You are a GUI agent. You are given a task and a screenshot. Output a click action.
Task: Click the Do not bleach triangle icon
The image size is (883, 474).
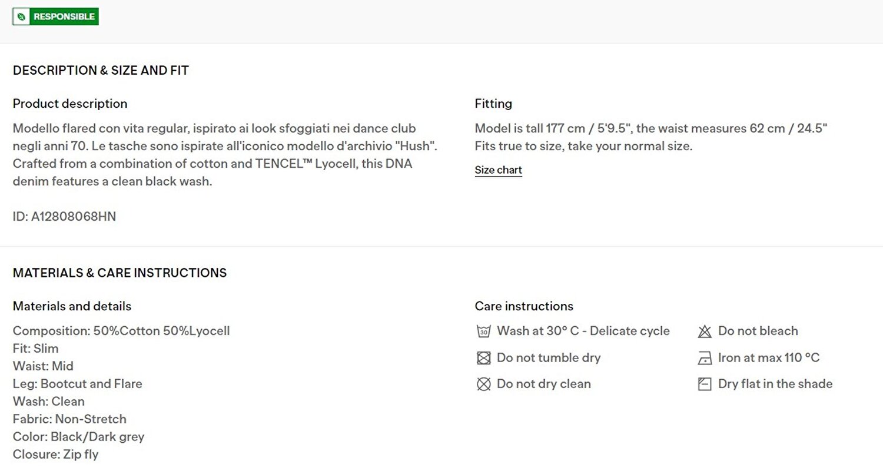[705, 332]
